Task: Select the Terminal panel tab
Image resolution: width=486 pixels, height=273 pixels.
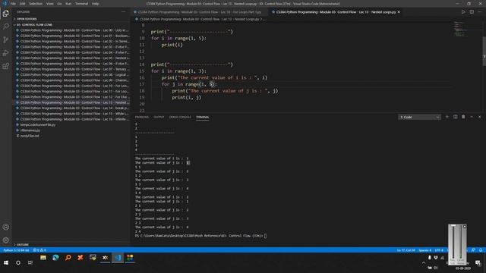Action: (x=203, y=117)
